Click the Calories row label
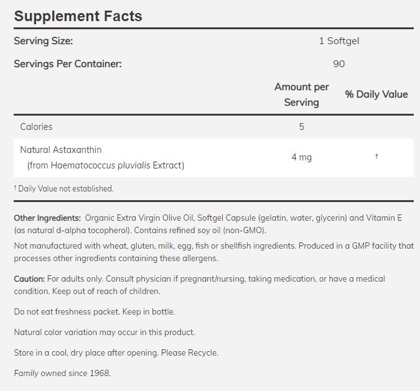This screenshot has width=420, height=391. click(36, 127)
